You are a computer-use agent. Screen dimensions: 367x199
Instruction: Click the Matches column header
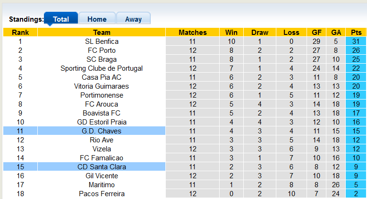(x=193, y=33)
